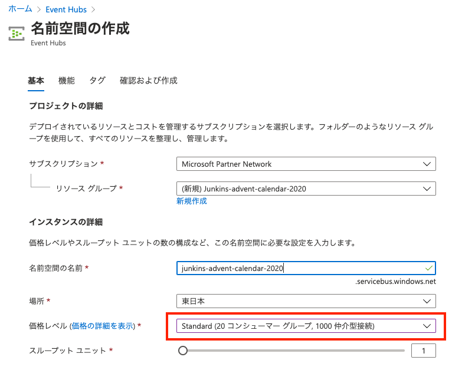Open Event Hubs breadcrumb link

pyautogui.click(x=66, y=9)
